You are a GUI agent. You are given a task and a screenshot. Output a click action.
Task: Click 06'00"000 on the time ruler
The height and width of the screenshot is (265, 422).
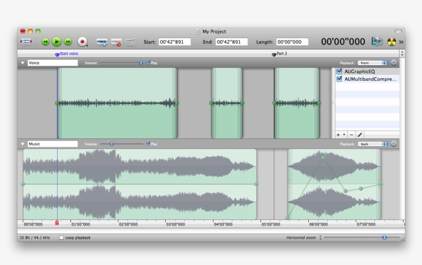[319, 224]
